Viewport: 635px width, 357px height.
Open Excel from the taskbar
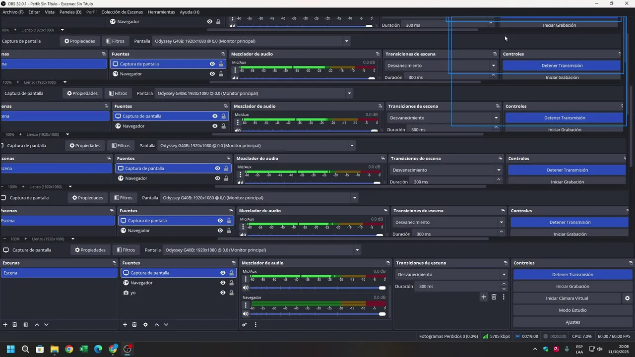coord(83,349)
